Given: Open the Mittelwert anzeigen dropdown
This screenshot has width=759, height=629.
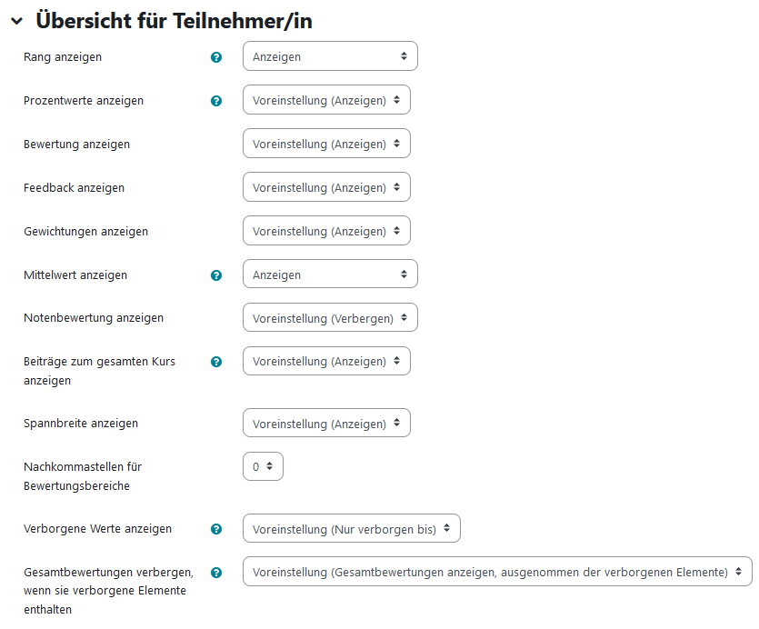Looking at the screenshot, I should (x=330, y=274).
